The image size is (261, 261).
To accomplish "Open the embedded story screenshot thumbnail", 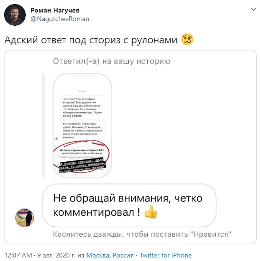I will tap(82, 126).
